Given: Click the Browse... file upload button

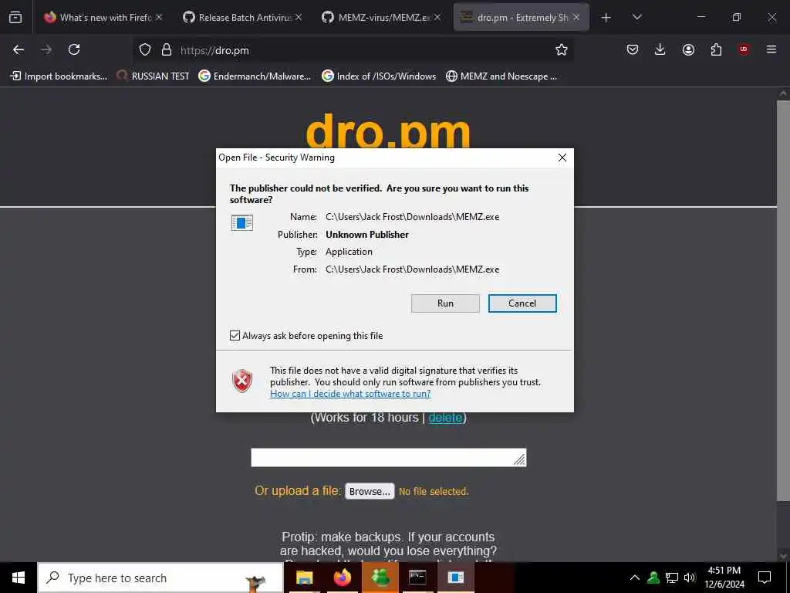Looking at the screenshot, I should click(370, 491).
